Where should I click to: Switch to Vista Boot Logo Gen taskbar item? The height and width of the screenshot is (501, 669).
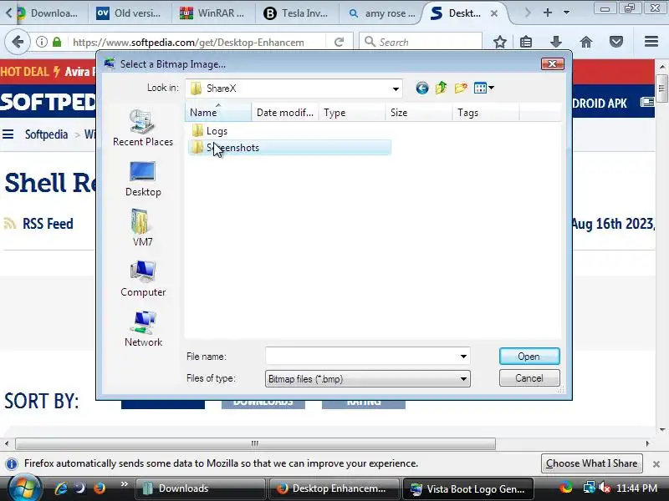(468, 488)
